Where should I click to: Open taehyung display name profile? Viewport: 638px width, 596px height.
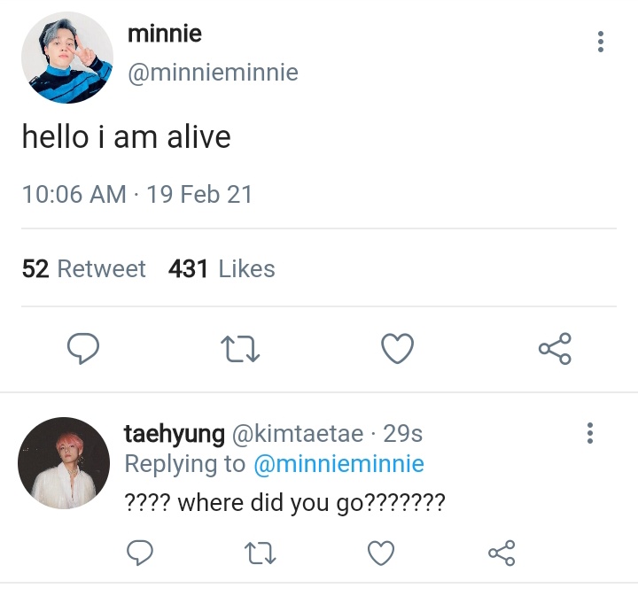175,434
